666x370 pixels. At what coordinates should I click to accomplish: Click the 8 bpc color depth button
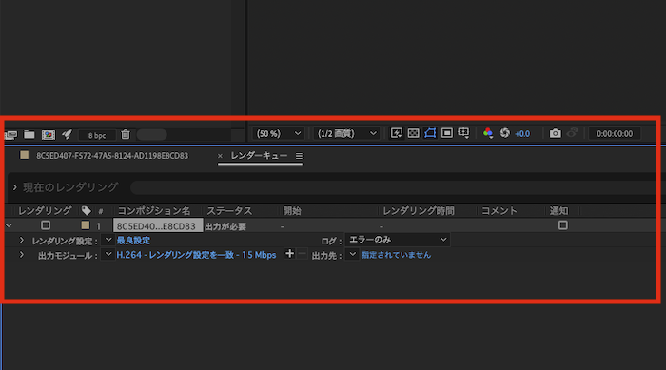[97, 135]
